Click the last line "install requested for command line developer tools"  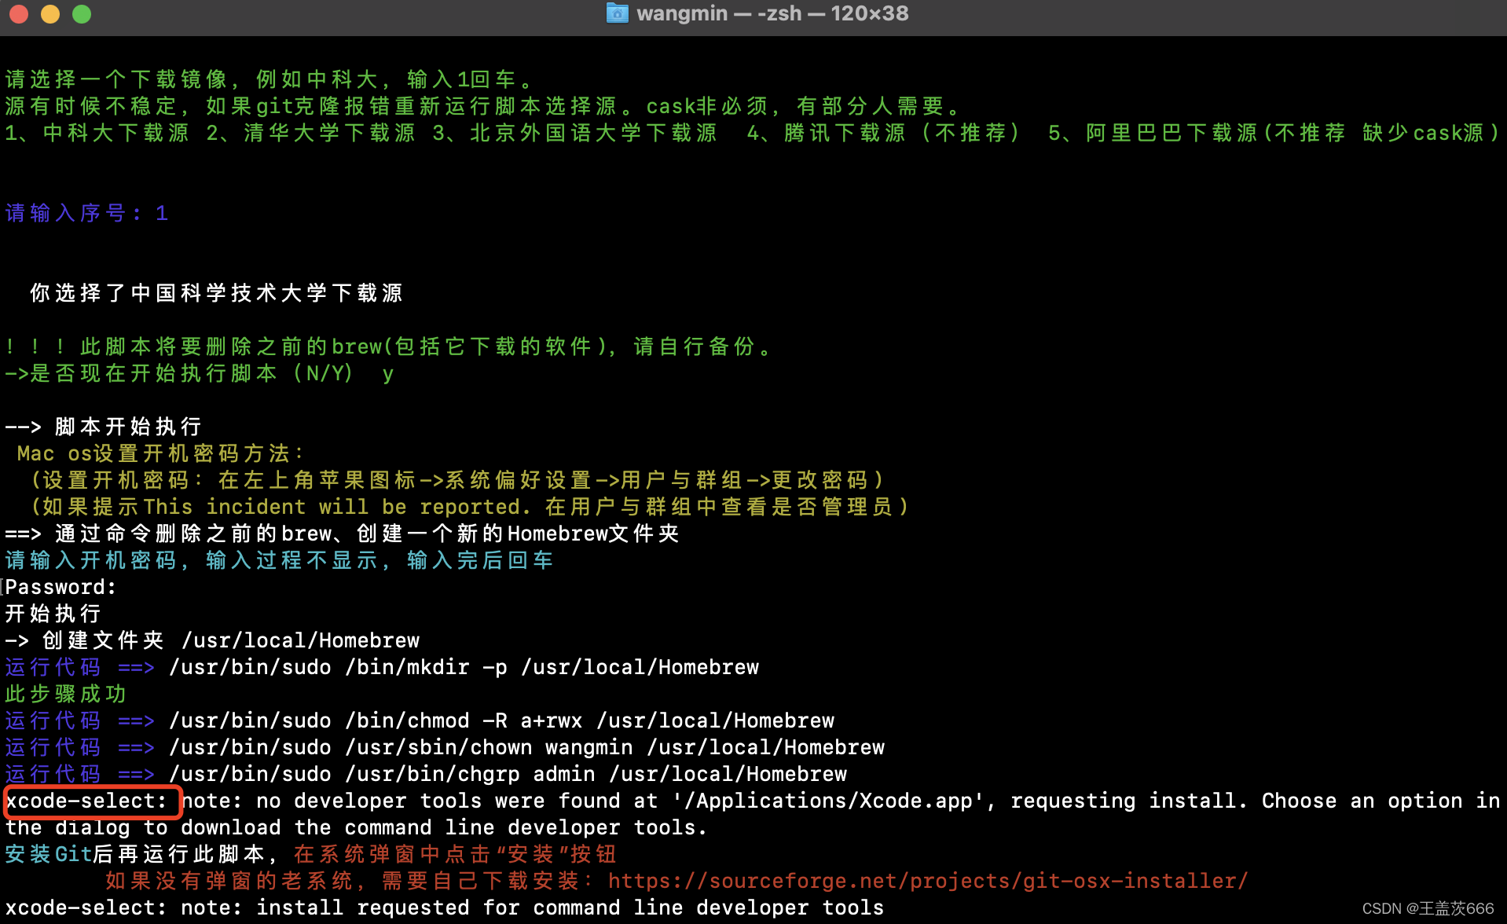tap(445, 907)
